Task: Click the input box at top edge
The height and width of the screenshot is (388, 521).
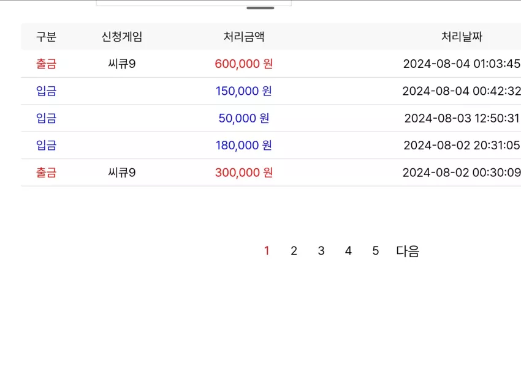Action: pos(194,3)
